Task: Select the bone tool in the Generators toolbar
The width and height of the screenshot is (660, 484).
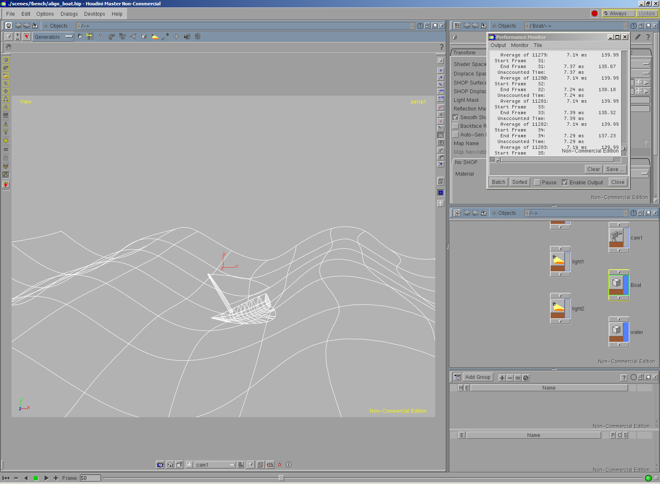Action: click(101, 37)
